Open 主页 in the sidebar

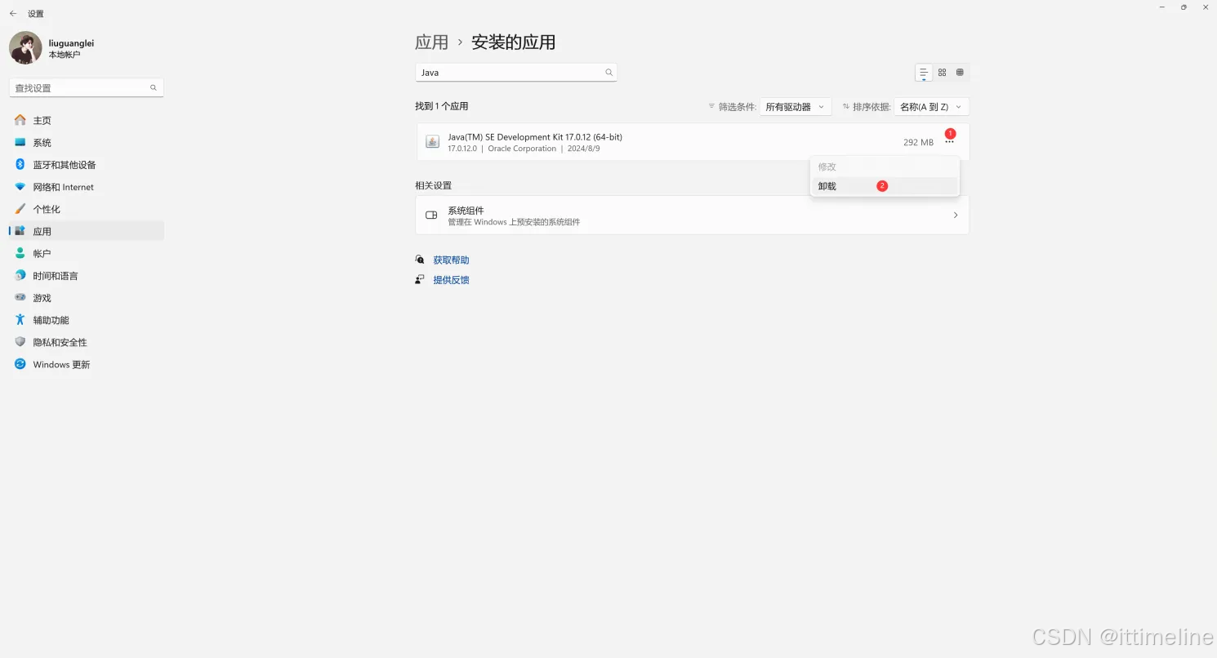point(87,120)
